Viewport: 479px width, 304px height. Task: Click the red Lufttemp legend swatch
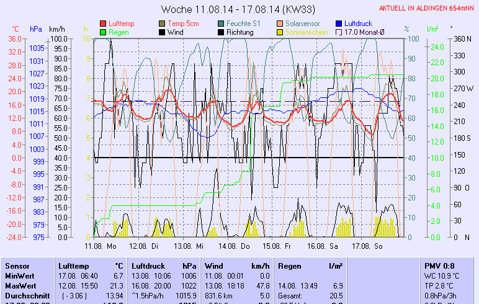pos(103,24)
